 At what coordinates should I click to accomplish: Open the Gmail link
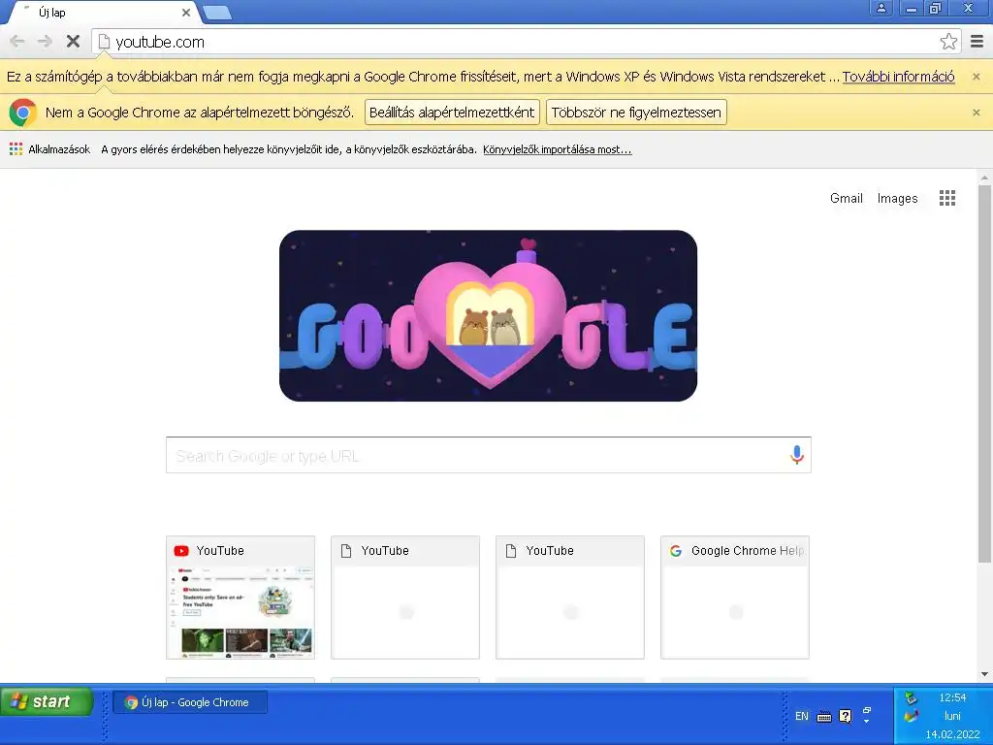tap(846, 198)
